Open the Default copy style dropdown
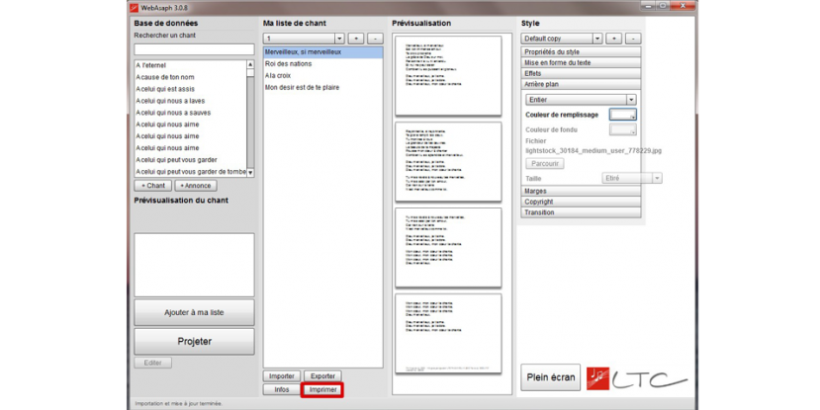The height and width of the screenshot is (410, 820). 561,39
